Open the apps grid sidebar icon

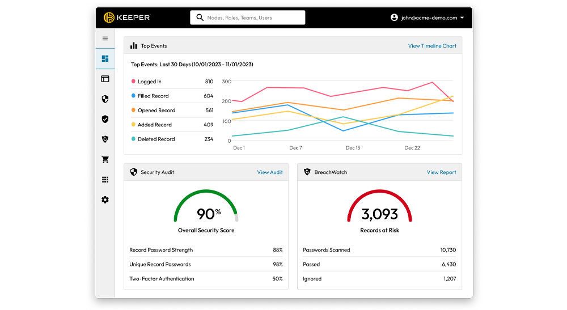pyautogui.click(x=105, y=180)
